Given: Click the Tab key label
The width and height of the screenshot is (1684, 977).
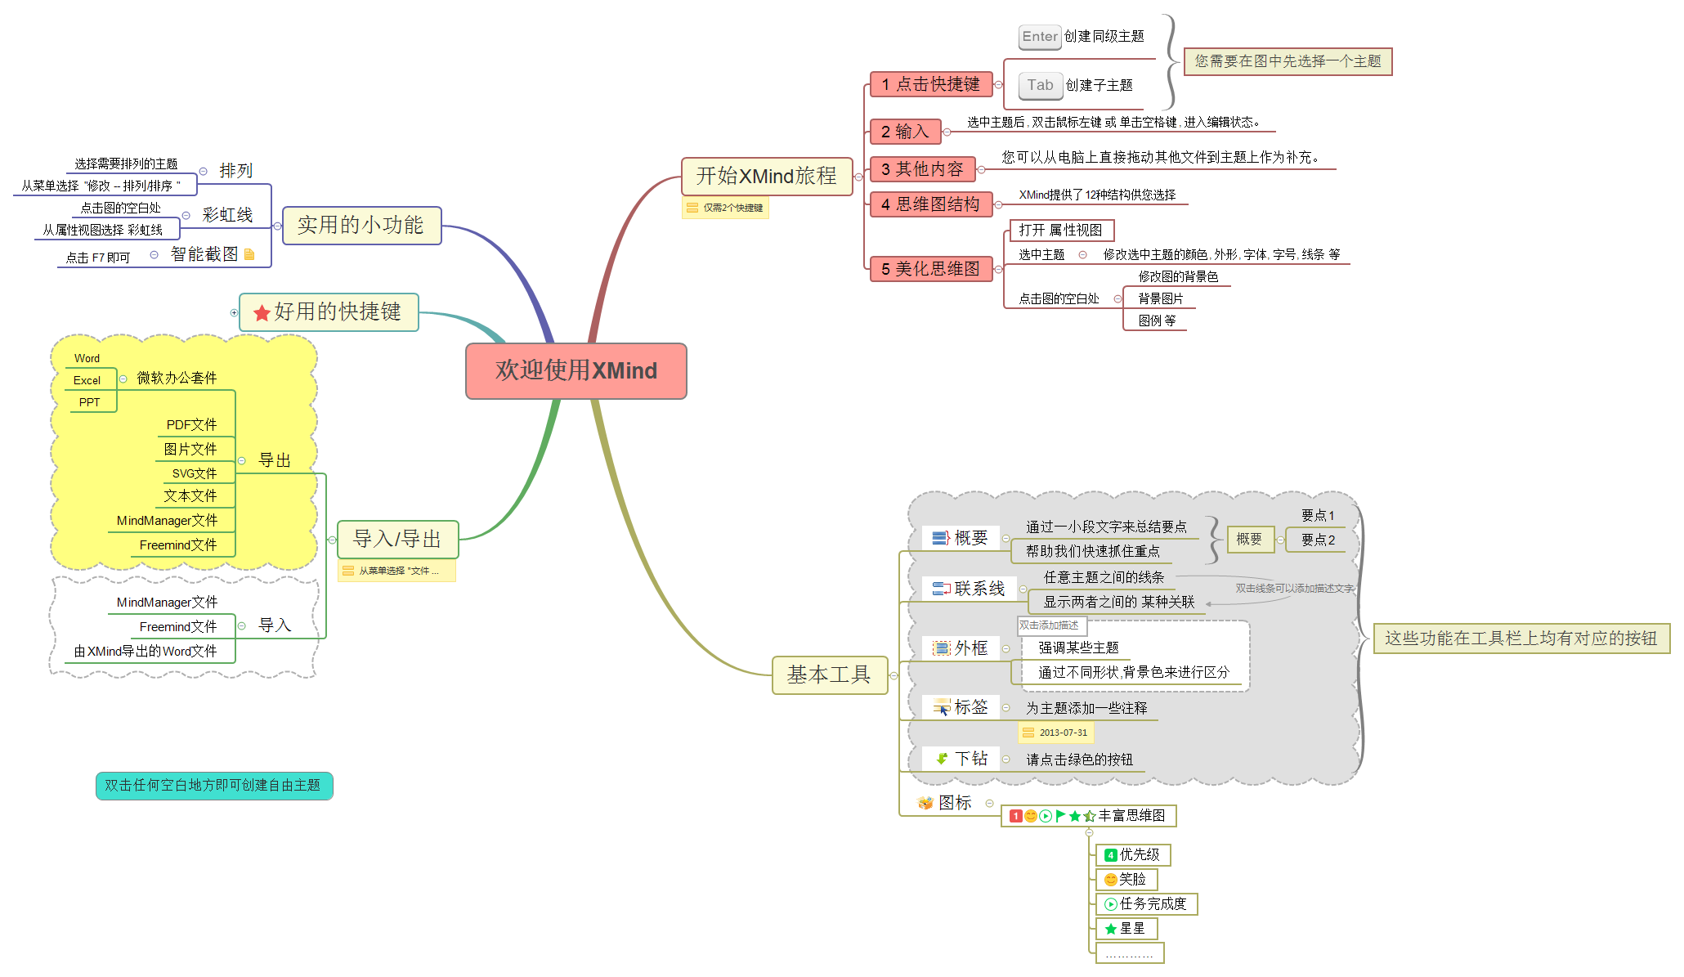Looking at the screenshot, I should pyautogui.click(x=1040, y=85).
